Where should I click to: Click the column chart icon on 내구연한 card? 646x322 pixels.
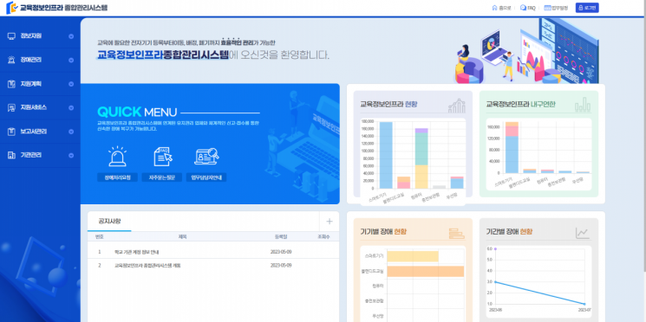click(583, 105)
